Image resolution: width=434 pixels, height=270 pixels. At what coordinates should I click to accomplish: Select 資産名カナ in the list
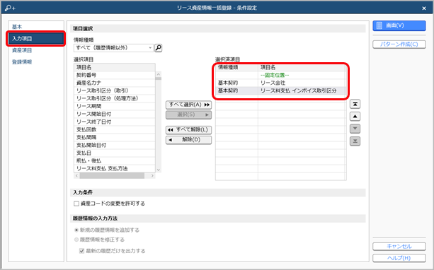(114, 83)
